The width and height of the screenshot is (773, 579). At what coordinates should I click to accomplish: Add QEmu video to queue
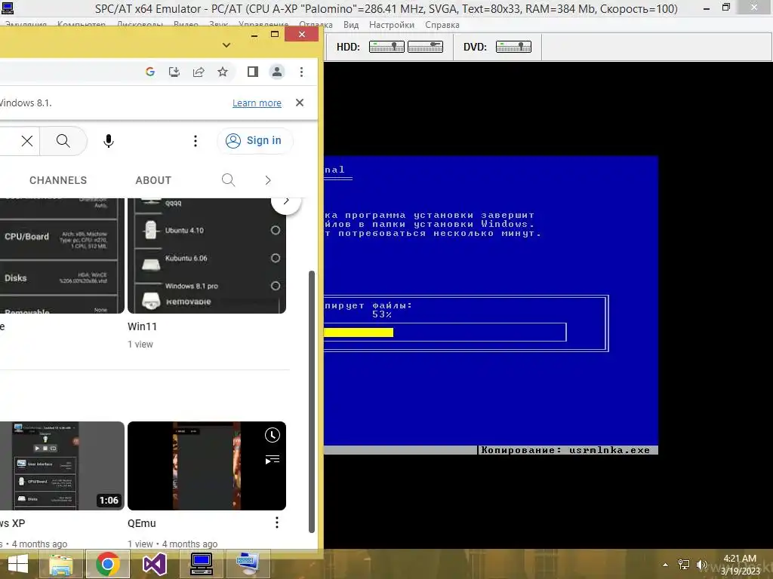[272, 460]
